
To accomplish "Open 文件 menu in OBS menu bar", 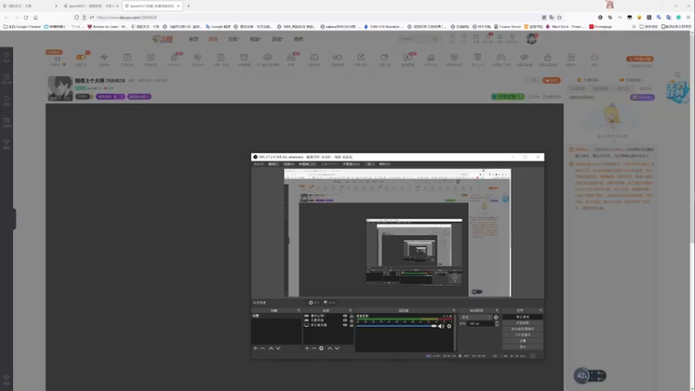I will pos(258,164).
